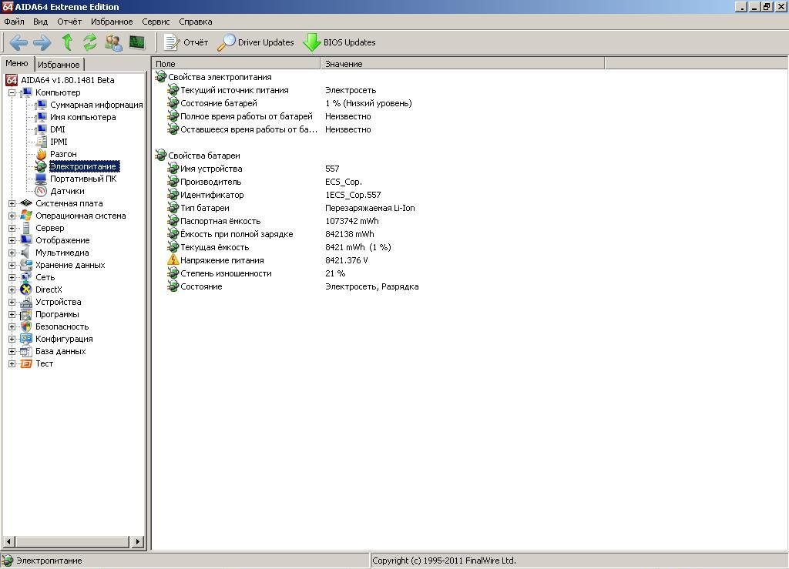Expand the Мультимедиа node
This screenshot has width=789, height=569.
(12, 253)
